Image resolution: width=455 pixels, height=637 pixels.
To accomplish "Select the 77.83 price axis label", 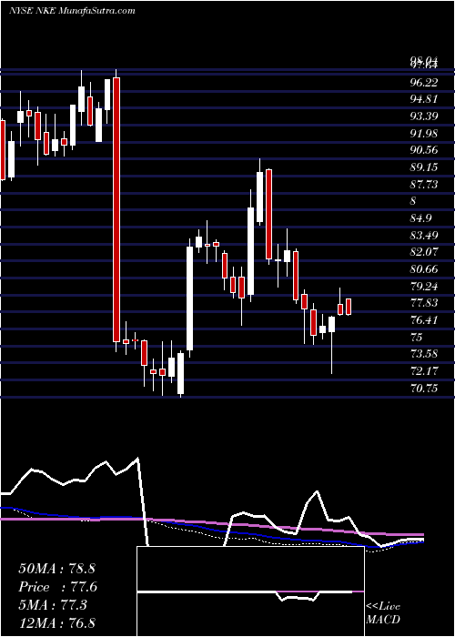I will coord(425,303).
